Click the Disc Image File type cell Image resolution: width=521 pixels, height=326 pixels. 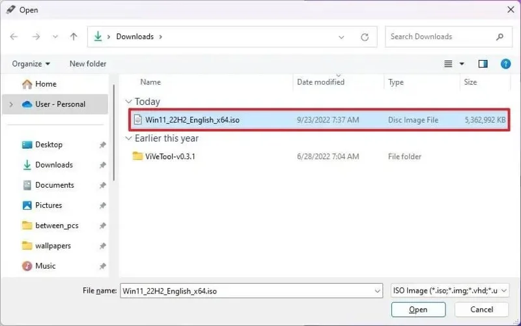pyautogui.click(x=413, y=120)
